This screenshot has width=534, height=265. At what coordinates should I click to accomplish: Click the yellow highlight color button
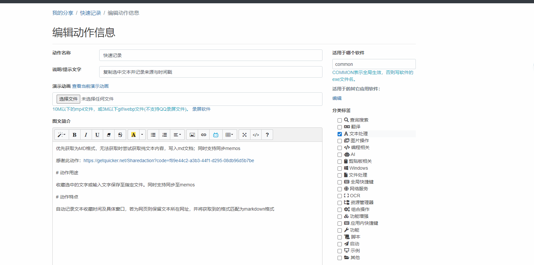tap(133, 135)
